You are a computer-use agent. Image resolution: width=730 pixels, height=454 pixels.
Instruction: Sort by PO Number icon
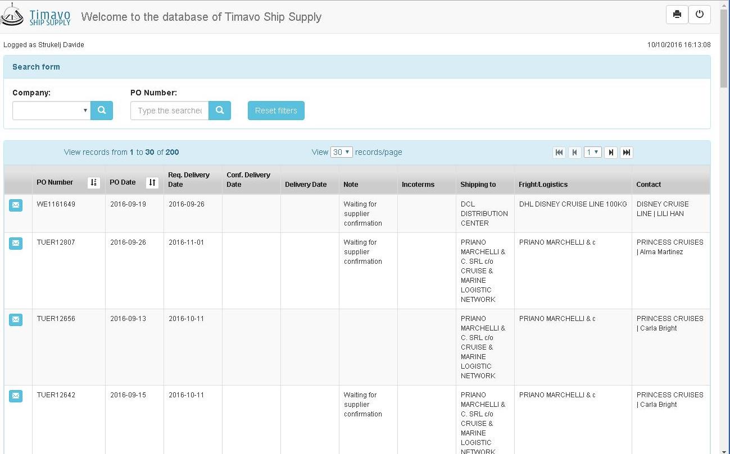(94, 182)
